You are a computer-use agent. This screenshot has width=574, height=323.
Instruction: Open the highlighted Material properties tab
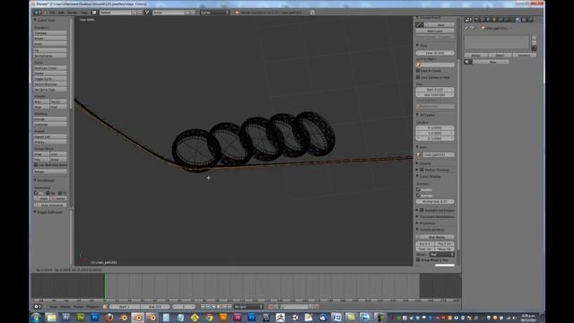[518, 20]
